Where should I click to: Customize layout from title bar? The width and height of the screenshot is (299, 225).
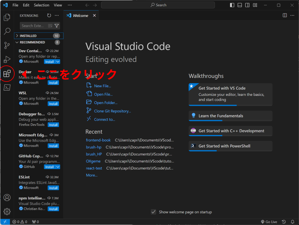(255, 5)
